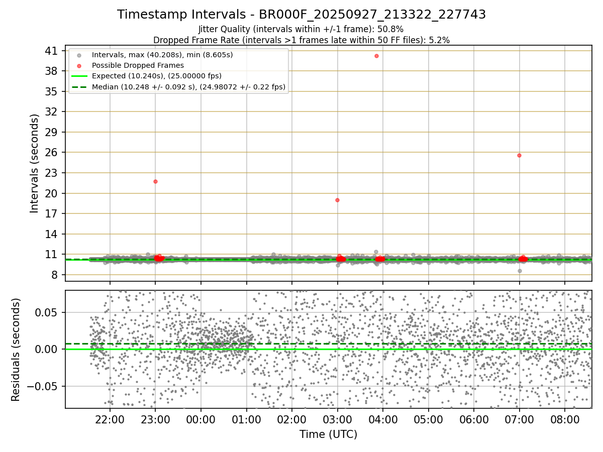
Task: Click the 02:00 x-axis tick label
Action: click(292, 419)
